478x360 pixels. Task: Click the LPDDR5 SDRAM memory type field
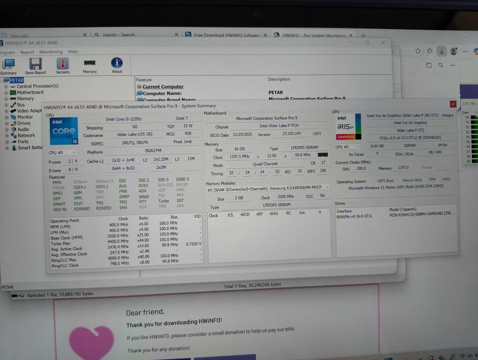(304, 147)
